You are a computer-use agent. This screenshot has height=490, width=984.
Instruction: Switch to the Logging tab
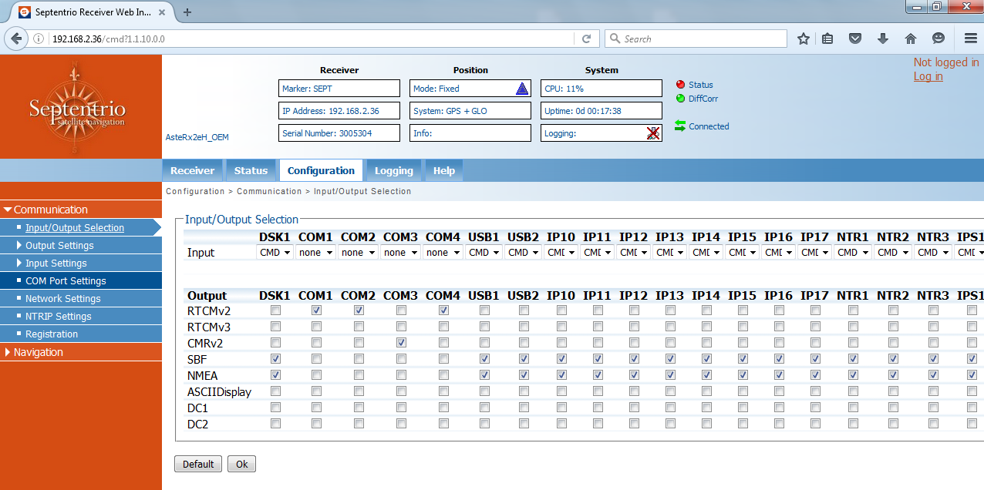point(393,170)
